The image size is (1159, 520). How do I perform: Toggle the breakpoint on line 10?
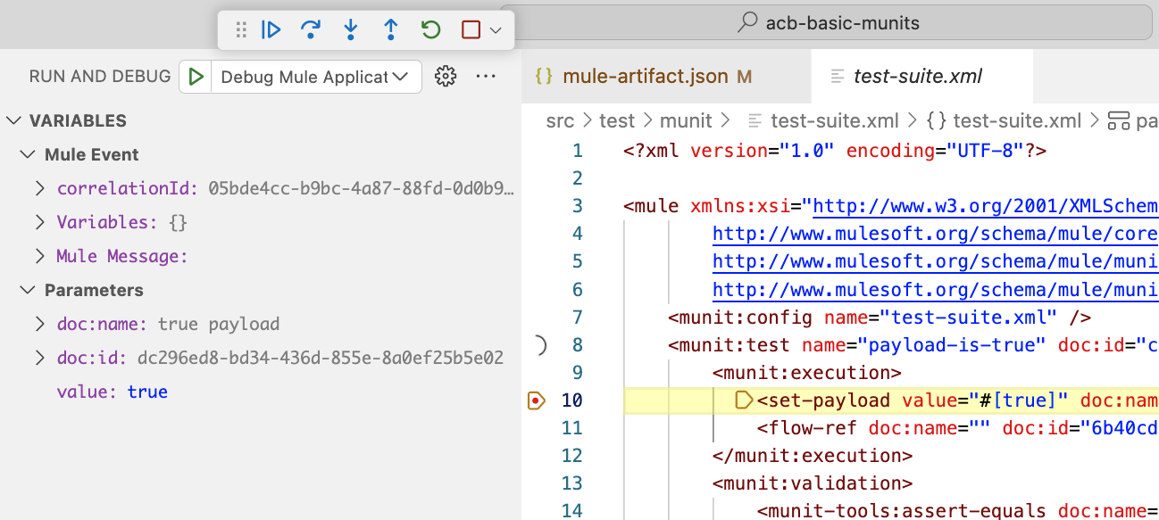(x=536, y=400)
